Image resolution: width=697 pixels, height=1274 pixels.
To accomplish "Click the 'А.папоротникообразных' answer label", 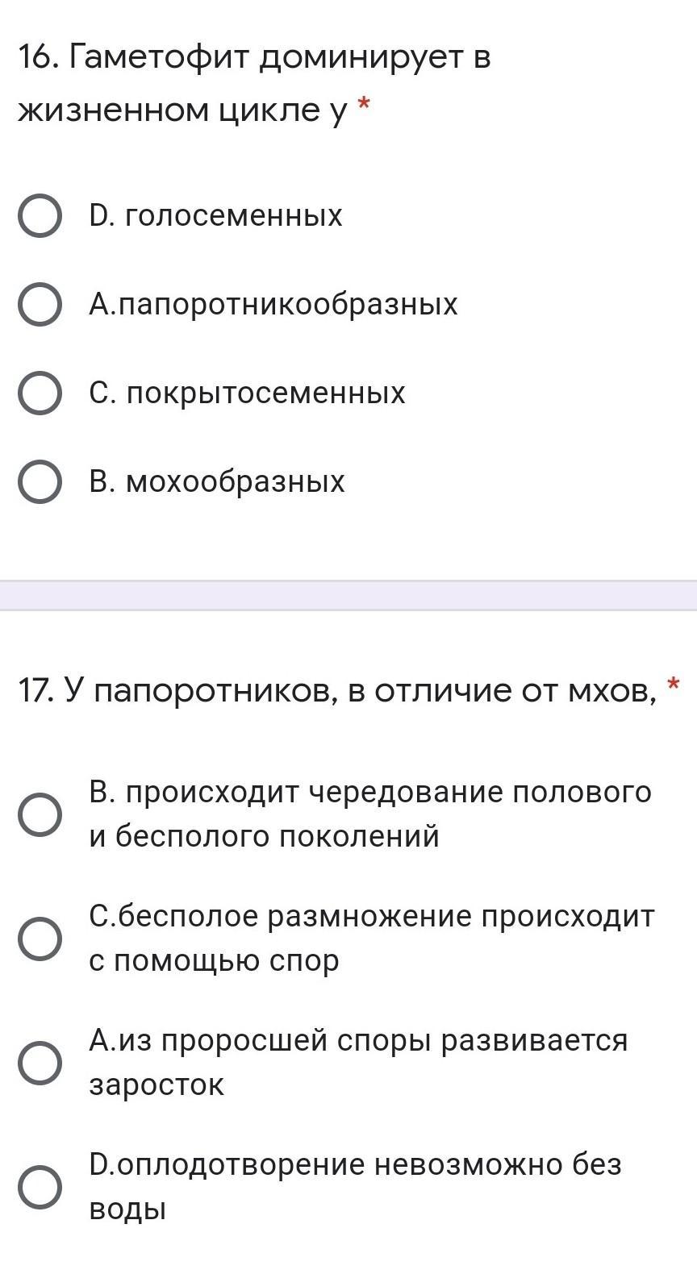I will (x=273, y=305).
